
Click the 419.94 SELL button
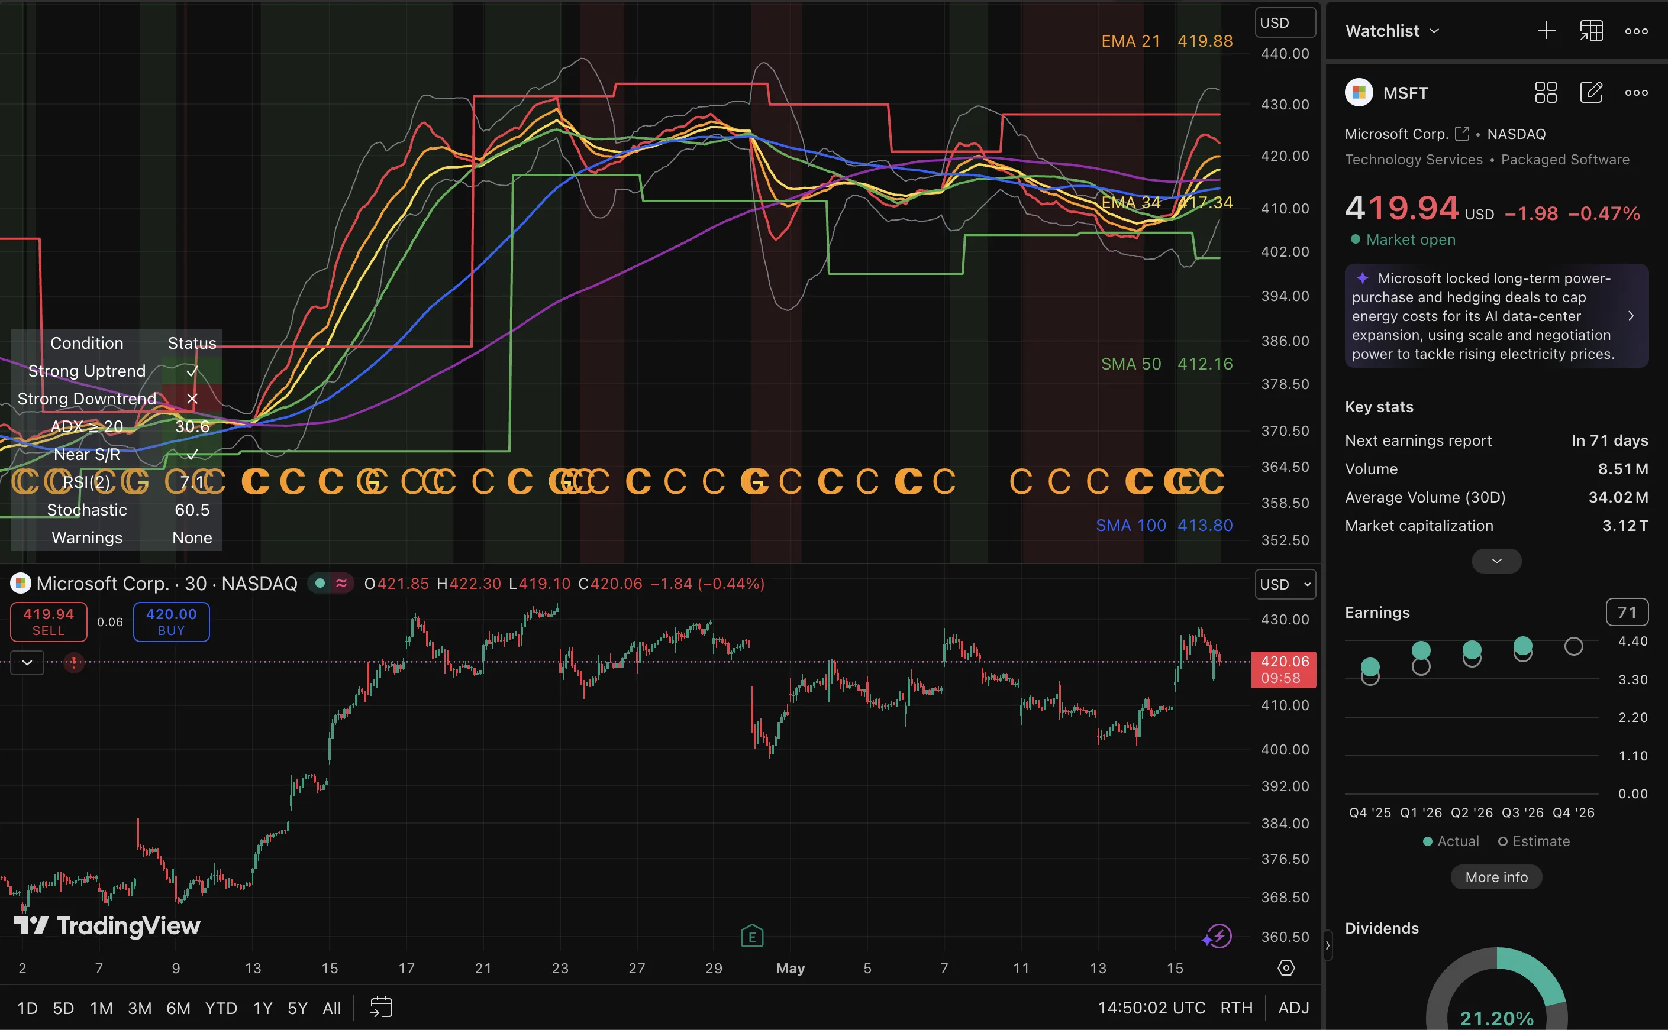[x=49, y=621]
